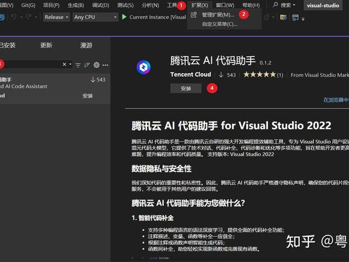Click the Tencent Cloud publisher name
The height and width of the screenshot is (262, 349).
[191, 74]
